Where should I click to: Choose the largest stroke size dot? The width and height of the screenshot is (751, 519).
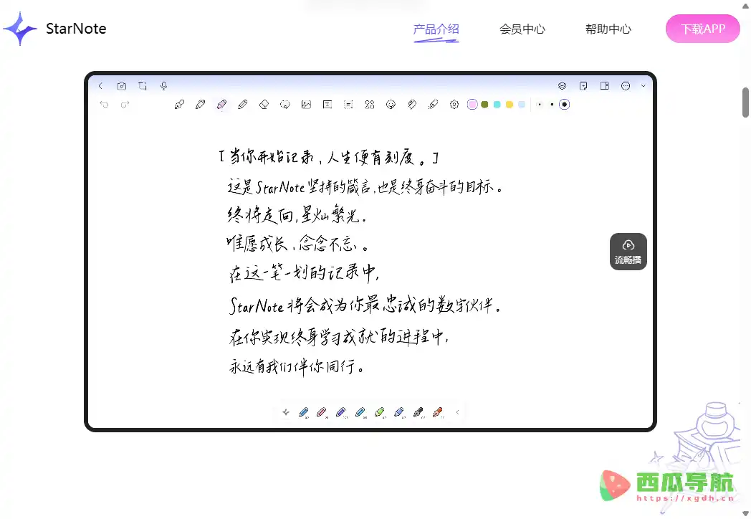click(x=565, y=105)
